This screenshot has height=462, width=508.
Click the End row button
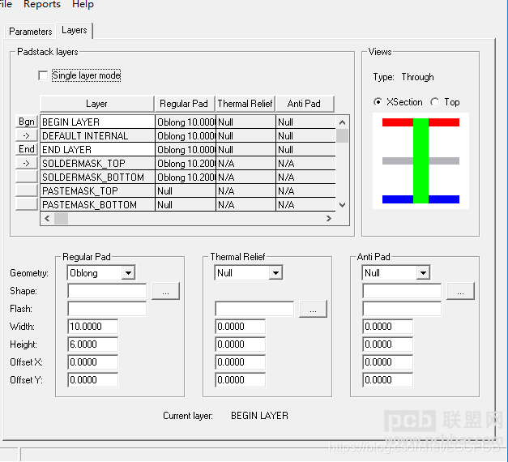(27, 149)
